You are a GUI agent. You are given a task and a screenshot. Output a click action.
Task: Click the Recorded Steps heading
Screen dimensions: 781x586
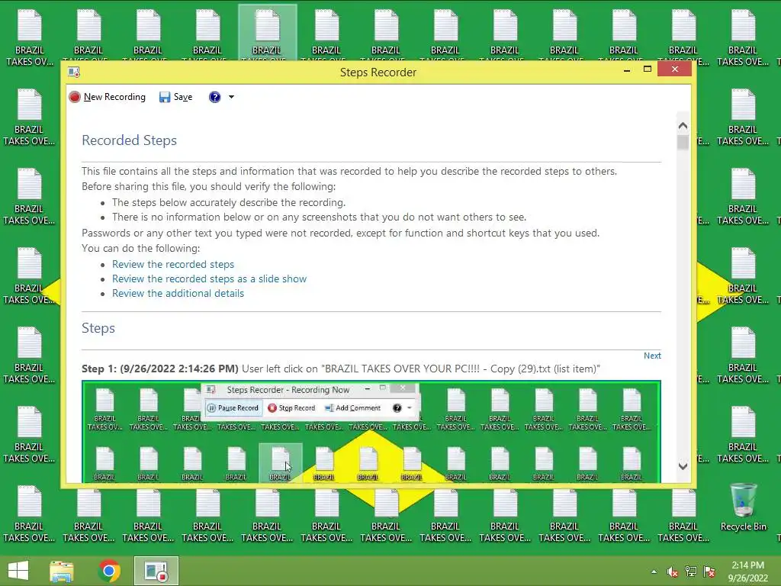coord(129,140)
